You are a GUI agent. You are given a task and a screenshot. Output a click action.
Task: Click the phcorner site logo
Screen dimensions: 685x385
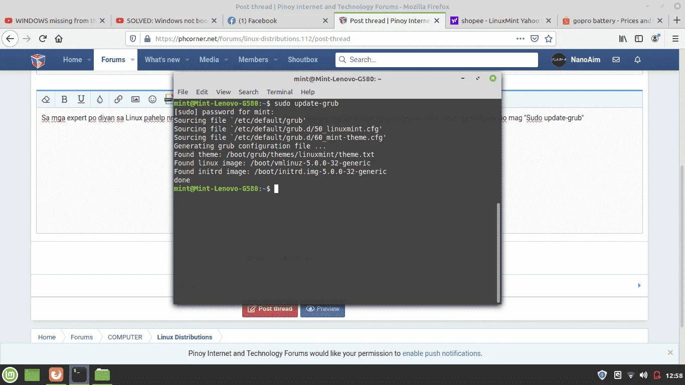click(x=38, y=60)
